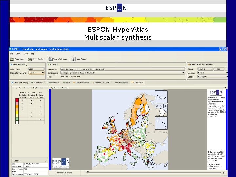Click the Open map folder icon

(x=12, y=59)
